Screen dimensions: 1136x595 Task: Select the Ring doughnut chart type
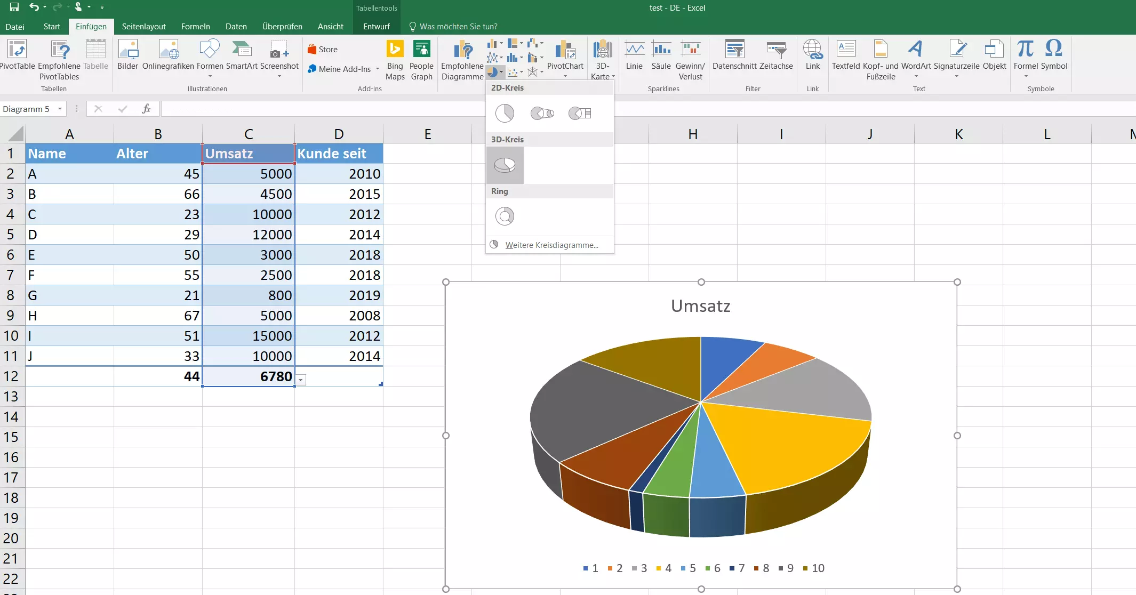pyautogui.click(x=505, y=216)
